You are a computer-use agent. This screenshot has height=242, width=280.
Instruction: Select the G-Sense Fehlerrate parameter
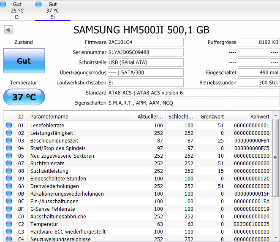click(53, 209)
